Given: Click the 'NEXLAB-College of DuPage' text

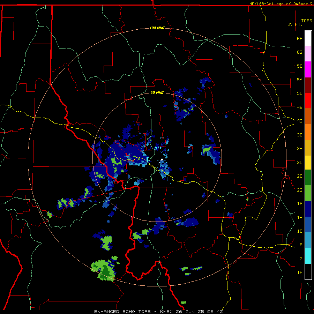Looking at the screenshot, I should (279, 4).
